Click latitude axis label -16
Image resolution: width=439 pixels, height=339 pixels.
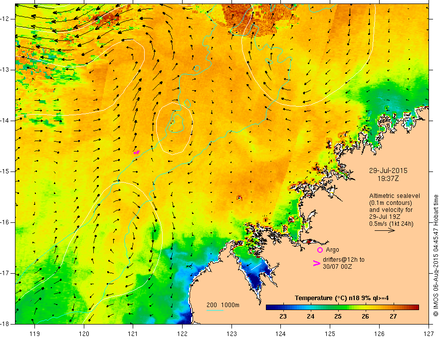tap(5, 222)
